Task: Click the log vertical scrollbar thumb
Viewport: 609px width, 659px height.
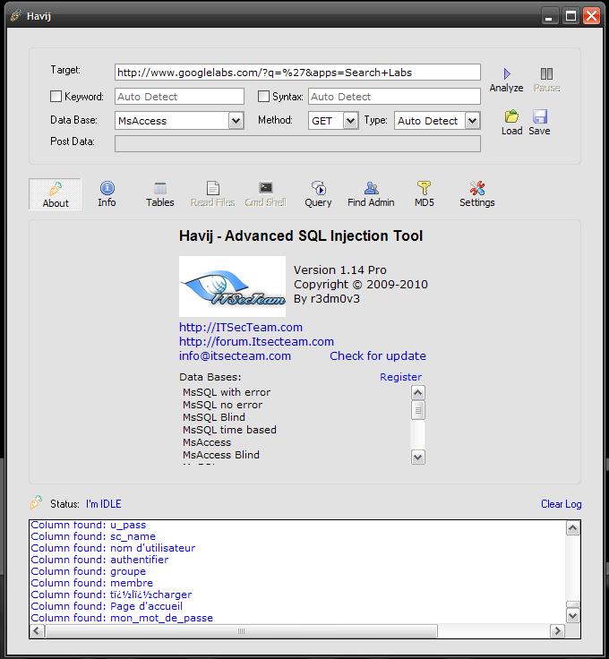Action: coord(573,604)
